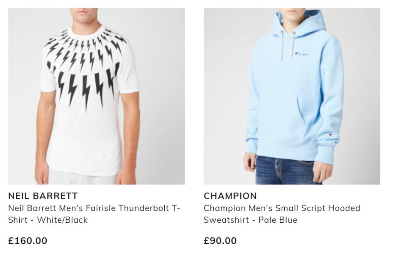Click the grey shorts below the white t-shirt
The image size is (395, 254).
click(x=83, y=177)
